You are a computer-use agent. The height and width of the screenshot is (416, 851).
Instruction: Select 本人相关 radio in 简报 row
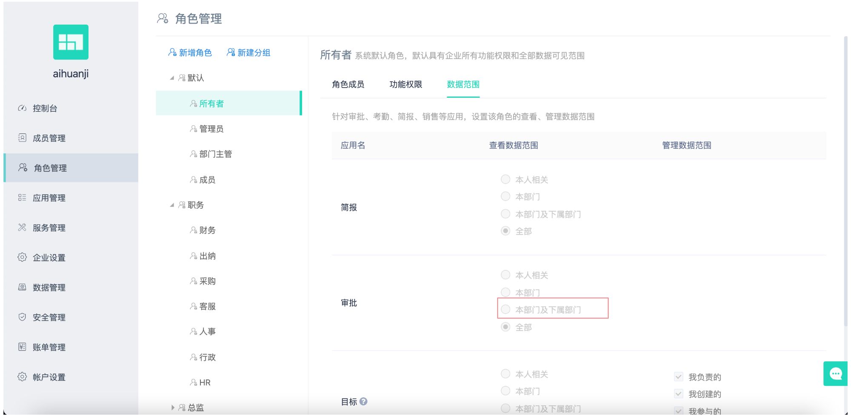[505, 179]
